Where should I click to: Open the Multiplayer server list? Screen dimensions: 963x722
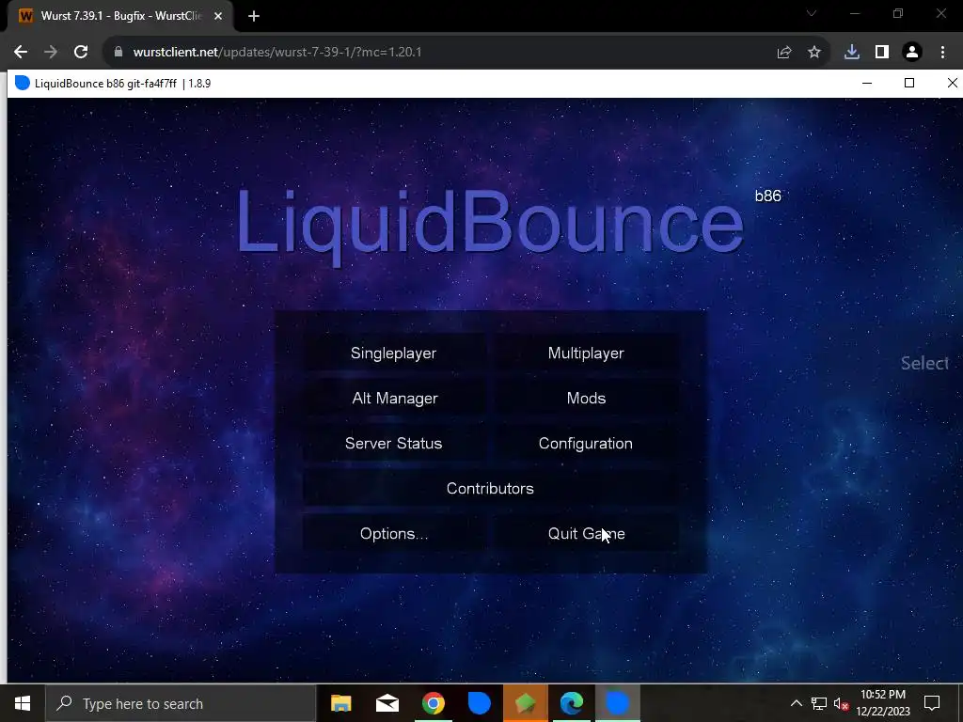pyautogui.click(x=586, y=353)
